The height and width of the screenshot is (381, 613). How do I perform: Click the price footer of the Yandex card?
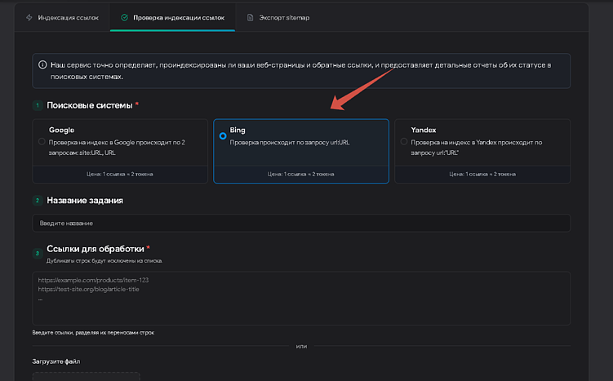pyautogui.click(x=482, y=174)
